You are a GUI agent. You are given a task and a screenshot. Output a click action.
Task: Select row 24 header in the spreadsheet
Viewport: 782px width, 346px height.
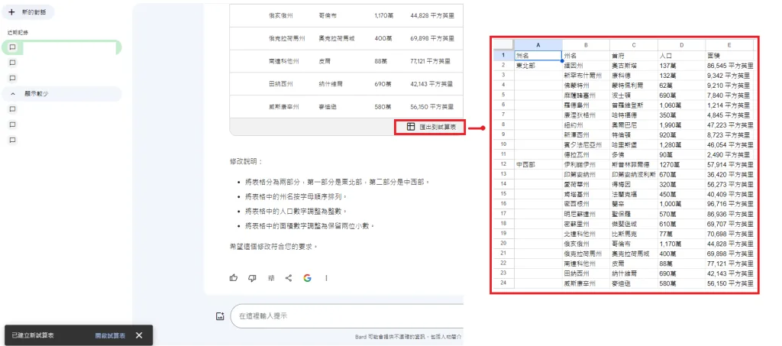[x=504, y=283]
